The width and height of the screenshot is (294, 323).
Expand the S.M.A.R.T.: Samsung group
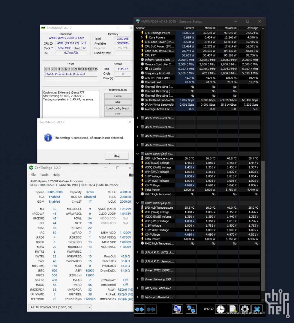(137, 261)
